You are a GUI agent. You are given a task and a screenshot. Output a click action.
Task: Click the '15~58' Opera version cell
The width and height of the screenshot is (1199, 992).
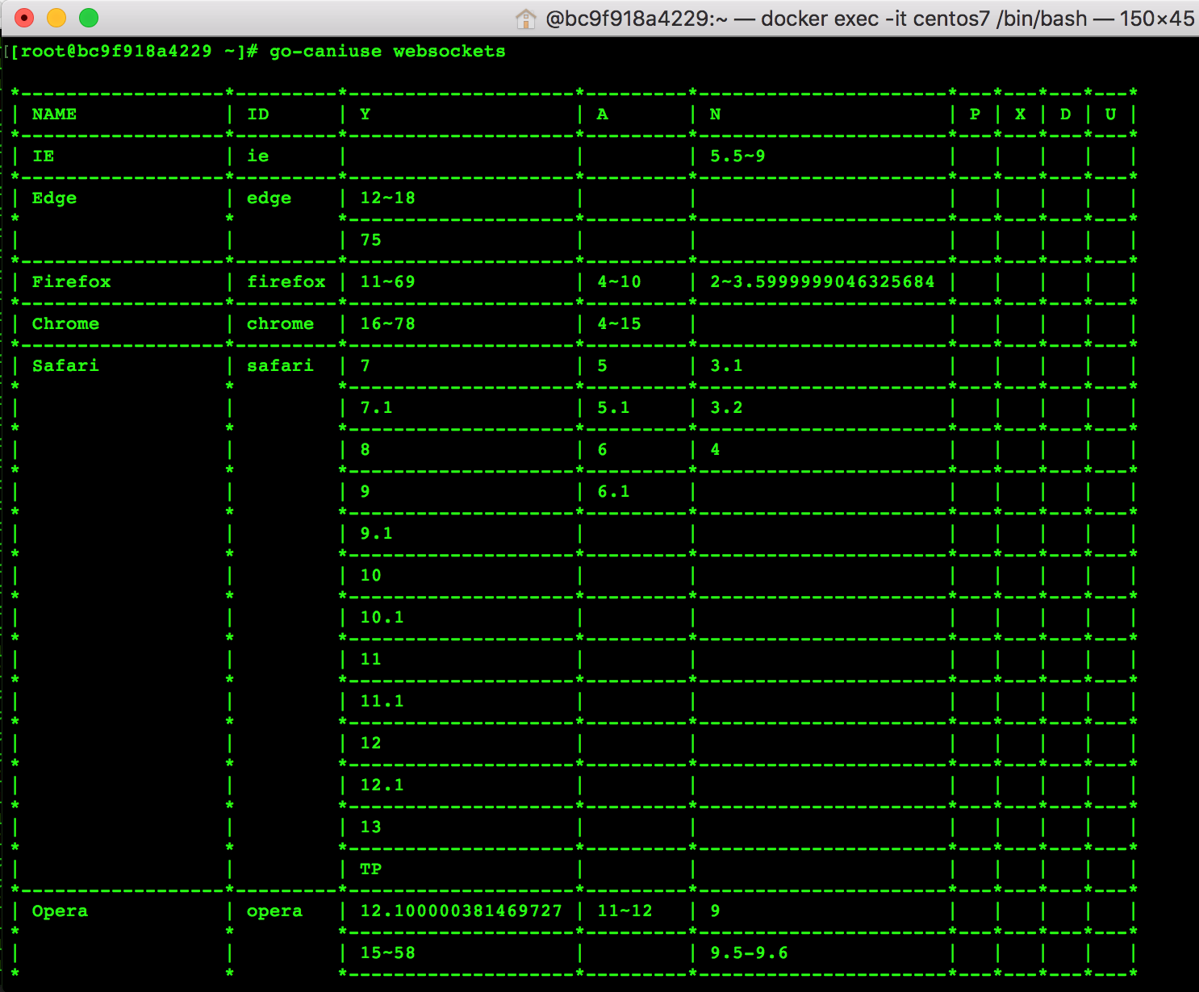tap(387, 952)
